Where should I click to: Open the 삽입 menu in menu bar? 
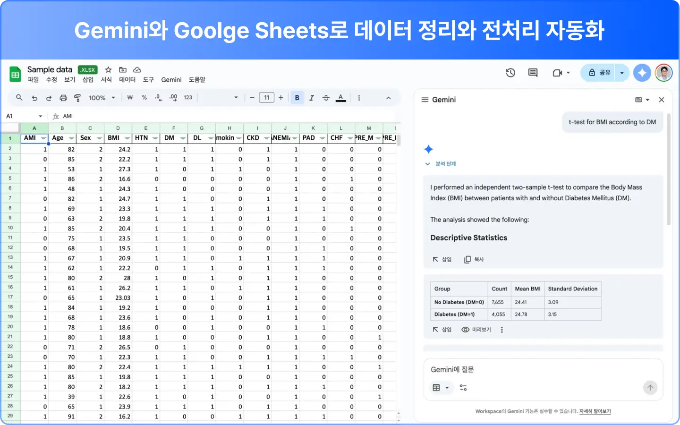pos(88,80)
